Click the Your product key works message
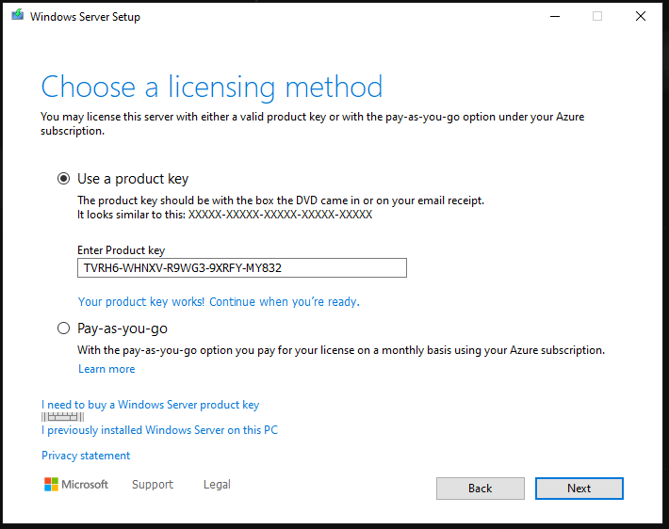The height and width of the screenshot is (529, 669). pos(219,302)
